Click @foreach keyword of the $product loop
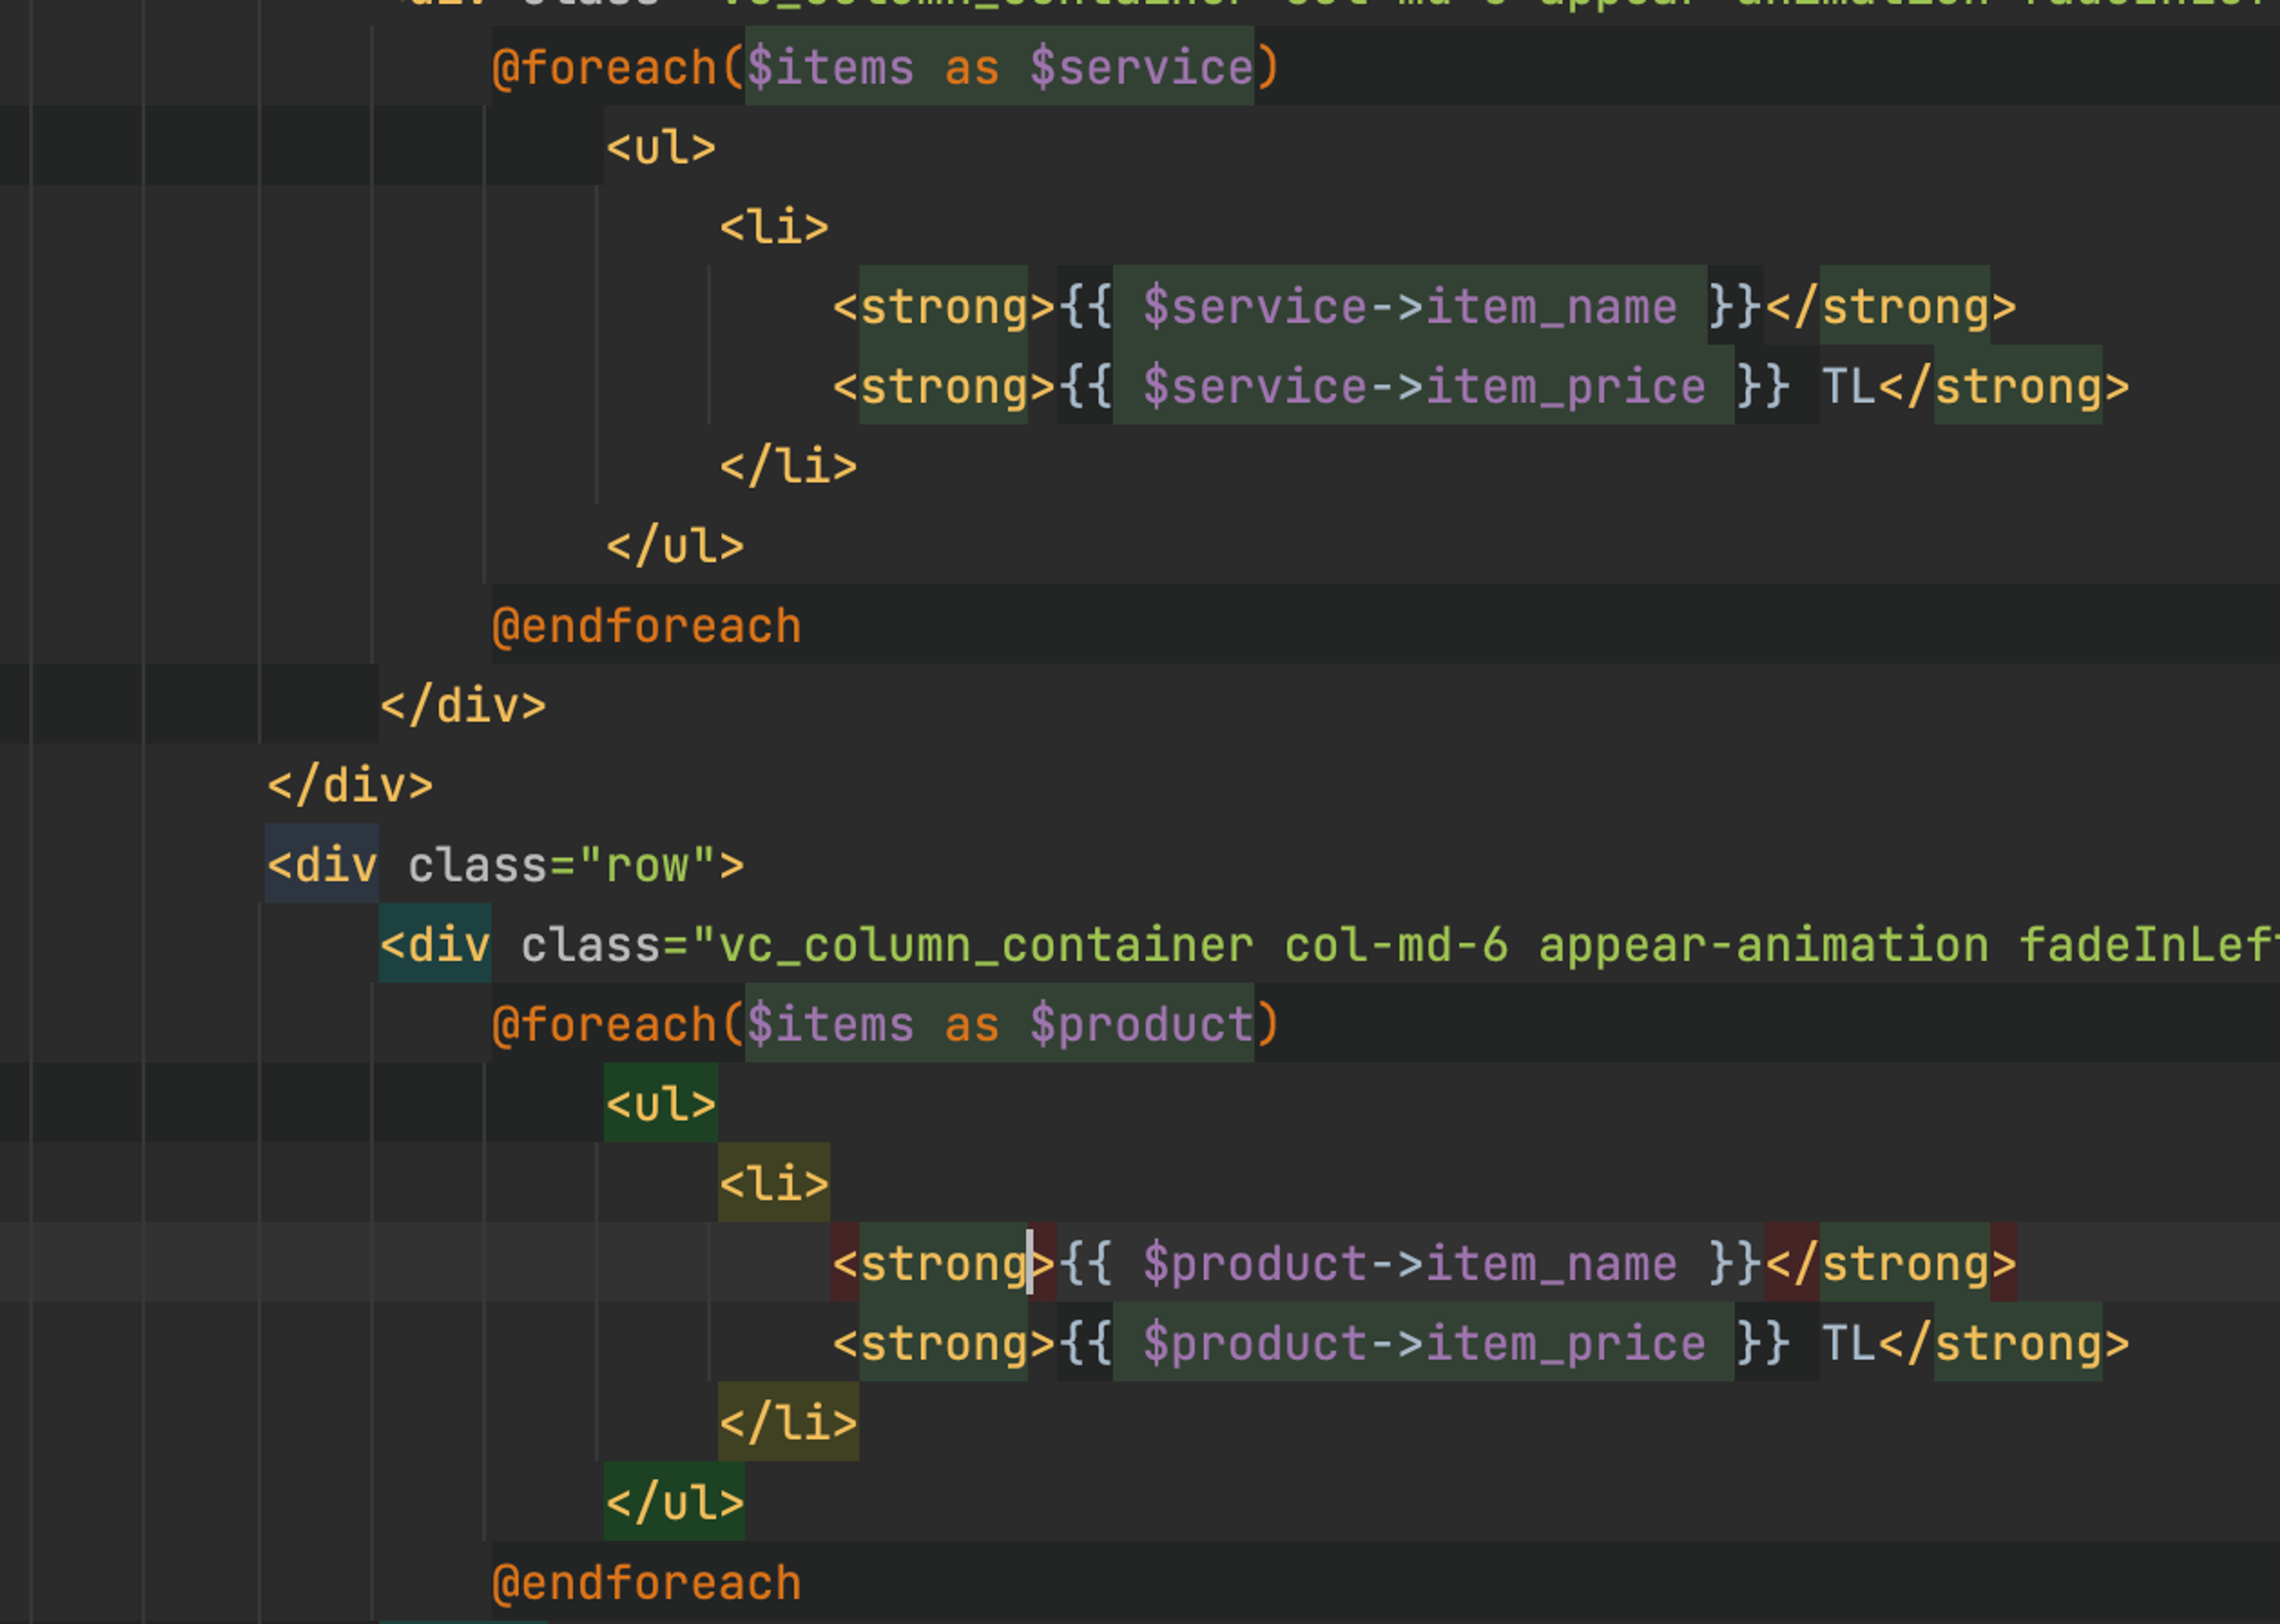2280x1624 pixels. click(x=604, y=1025)
